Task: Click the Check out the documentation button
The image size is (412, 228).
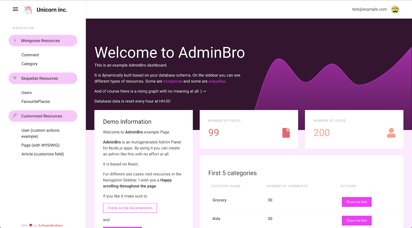Action: pos(130,208)
